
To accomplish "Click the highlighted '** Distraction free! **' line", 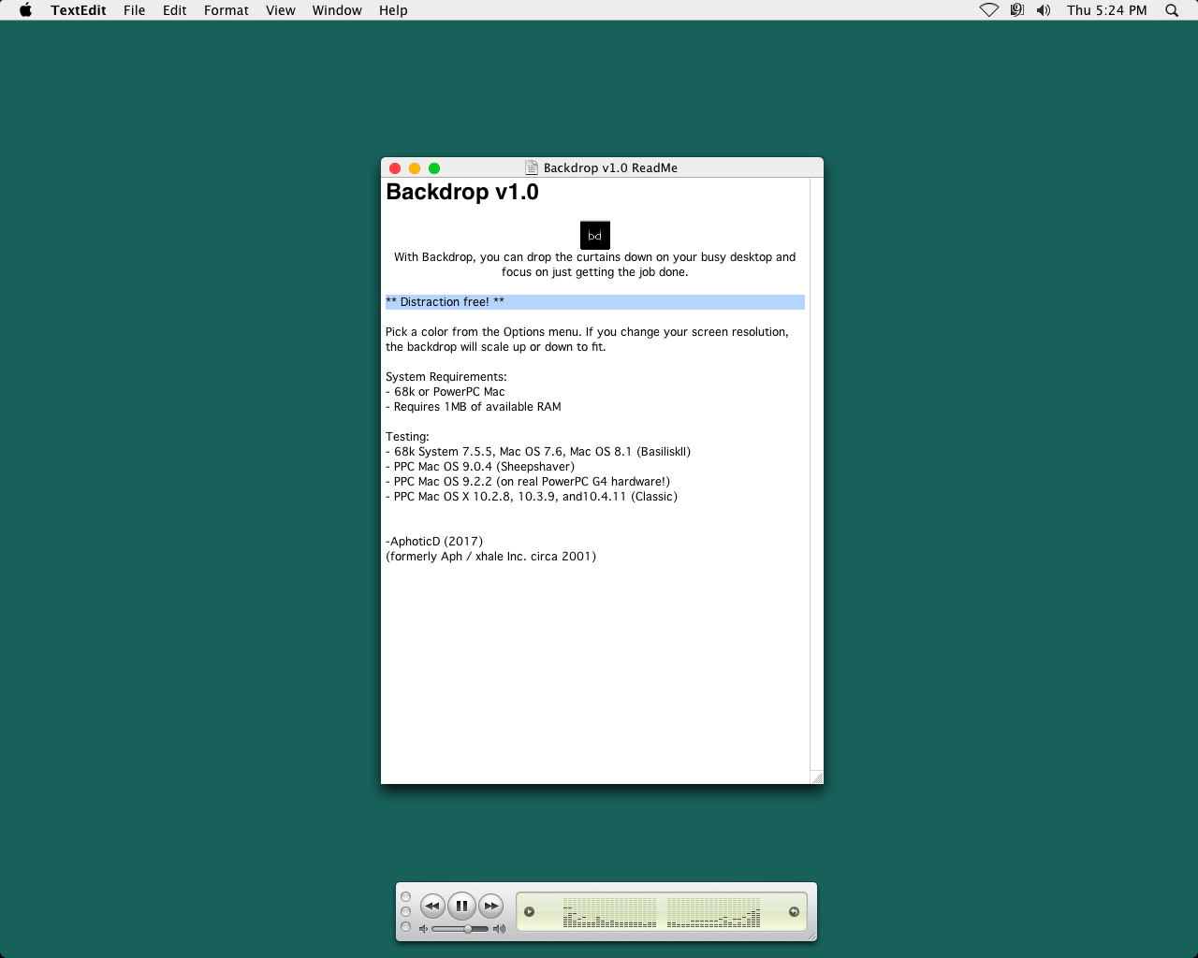I will coord(595,302).
